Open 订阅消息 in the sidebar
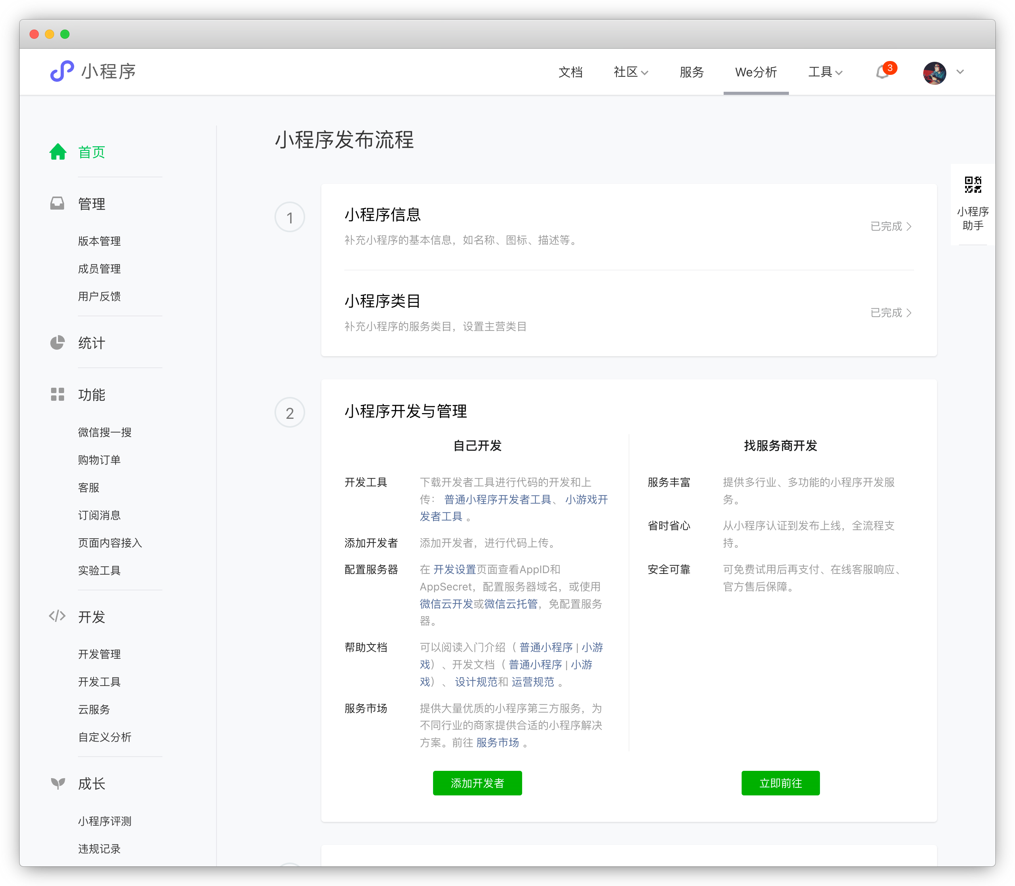The height and width of the screenshot is (886, 1015). 99,516
